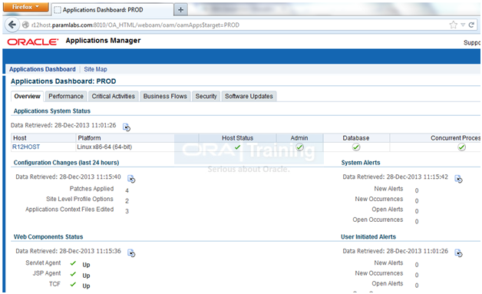Viewport: 482px width, 294px height.
Task: Switch to the Security tab
Action: 206,96
